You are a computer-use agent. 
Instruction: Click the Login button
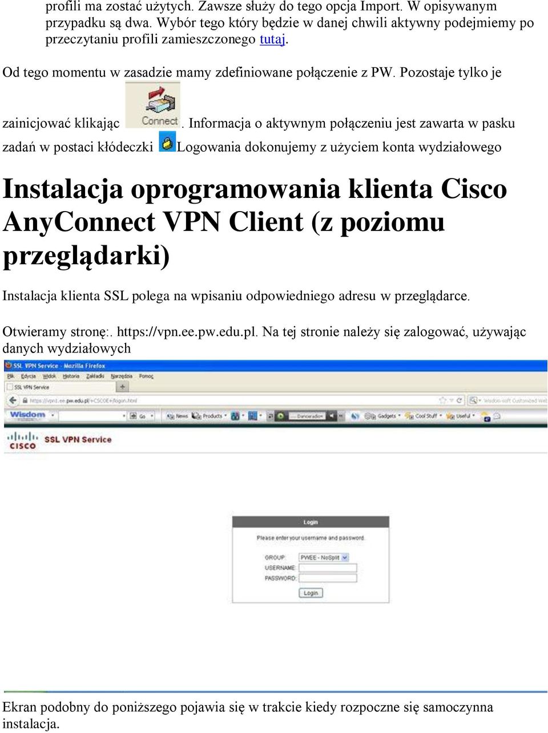coord(311,593)
